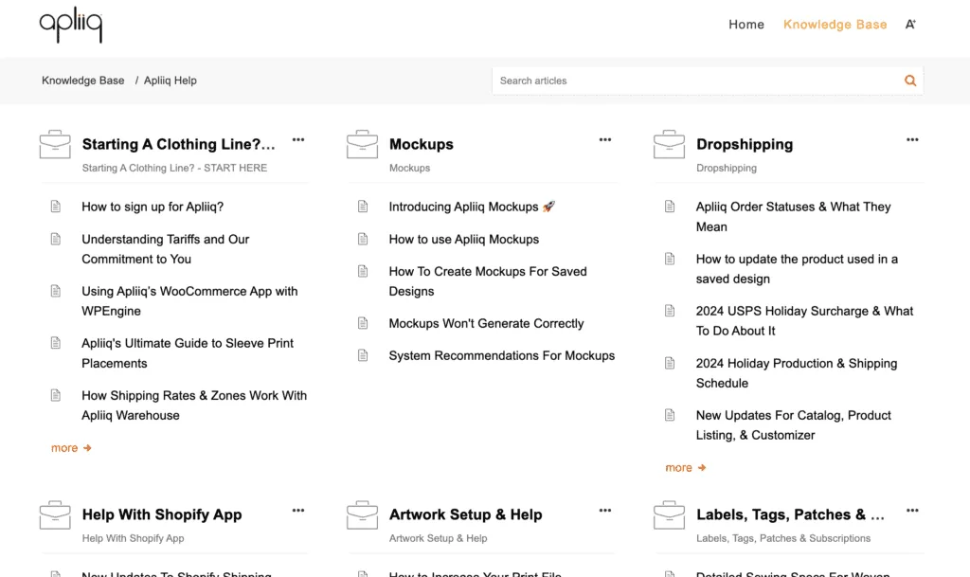The height and width of the screenshot is (577, 970).
Task: Click the Dropshipping briefcase icon
Action: (x=669, y=145)
